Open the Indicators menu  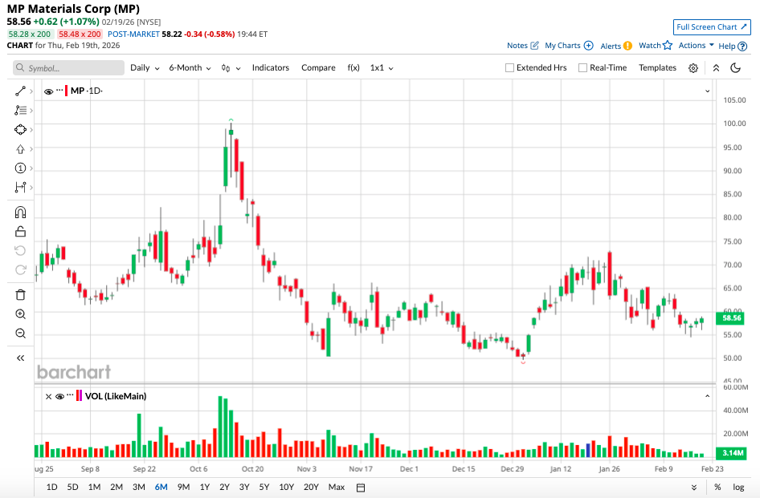pos(271,68)
